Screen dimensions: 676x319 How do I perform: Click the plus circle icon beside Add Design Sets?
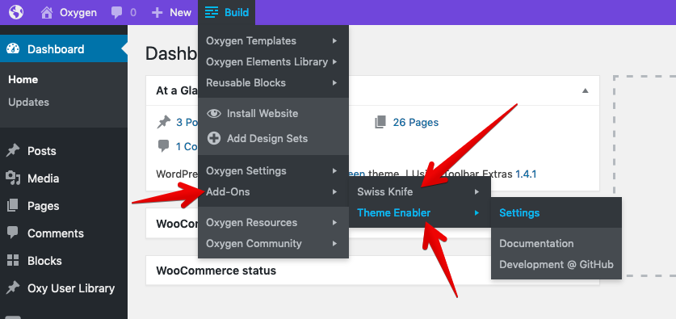214,138
